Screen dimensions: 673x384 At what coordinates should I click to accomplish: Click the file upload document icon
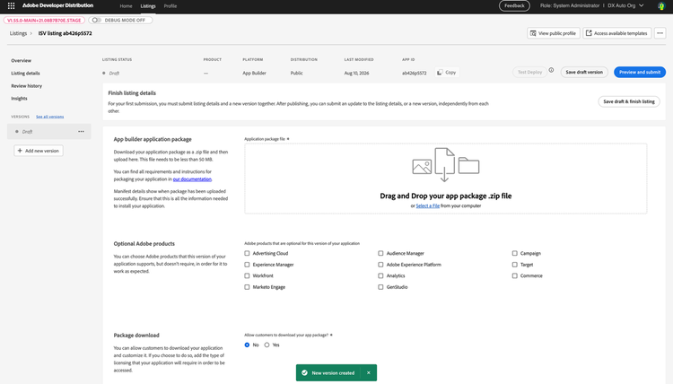pos(444,164)
